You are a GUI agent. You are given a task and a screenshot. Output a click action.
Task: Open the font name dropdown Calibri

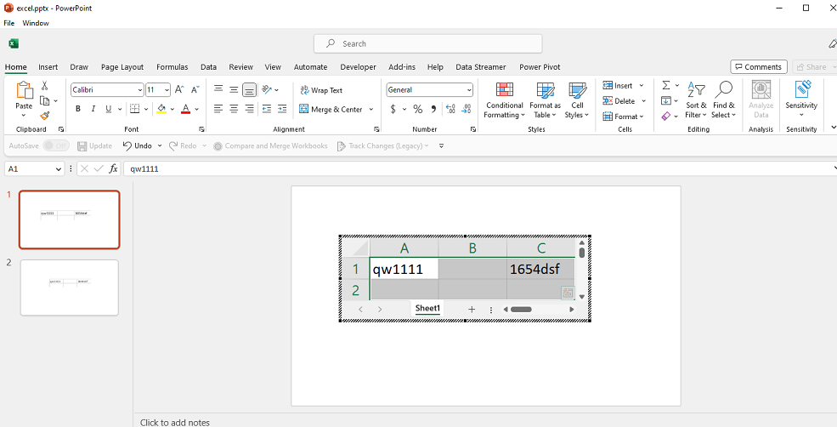tap(140, 90)
